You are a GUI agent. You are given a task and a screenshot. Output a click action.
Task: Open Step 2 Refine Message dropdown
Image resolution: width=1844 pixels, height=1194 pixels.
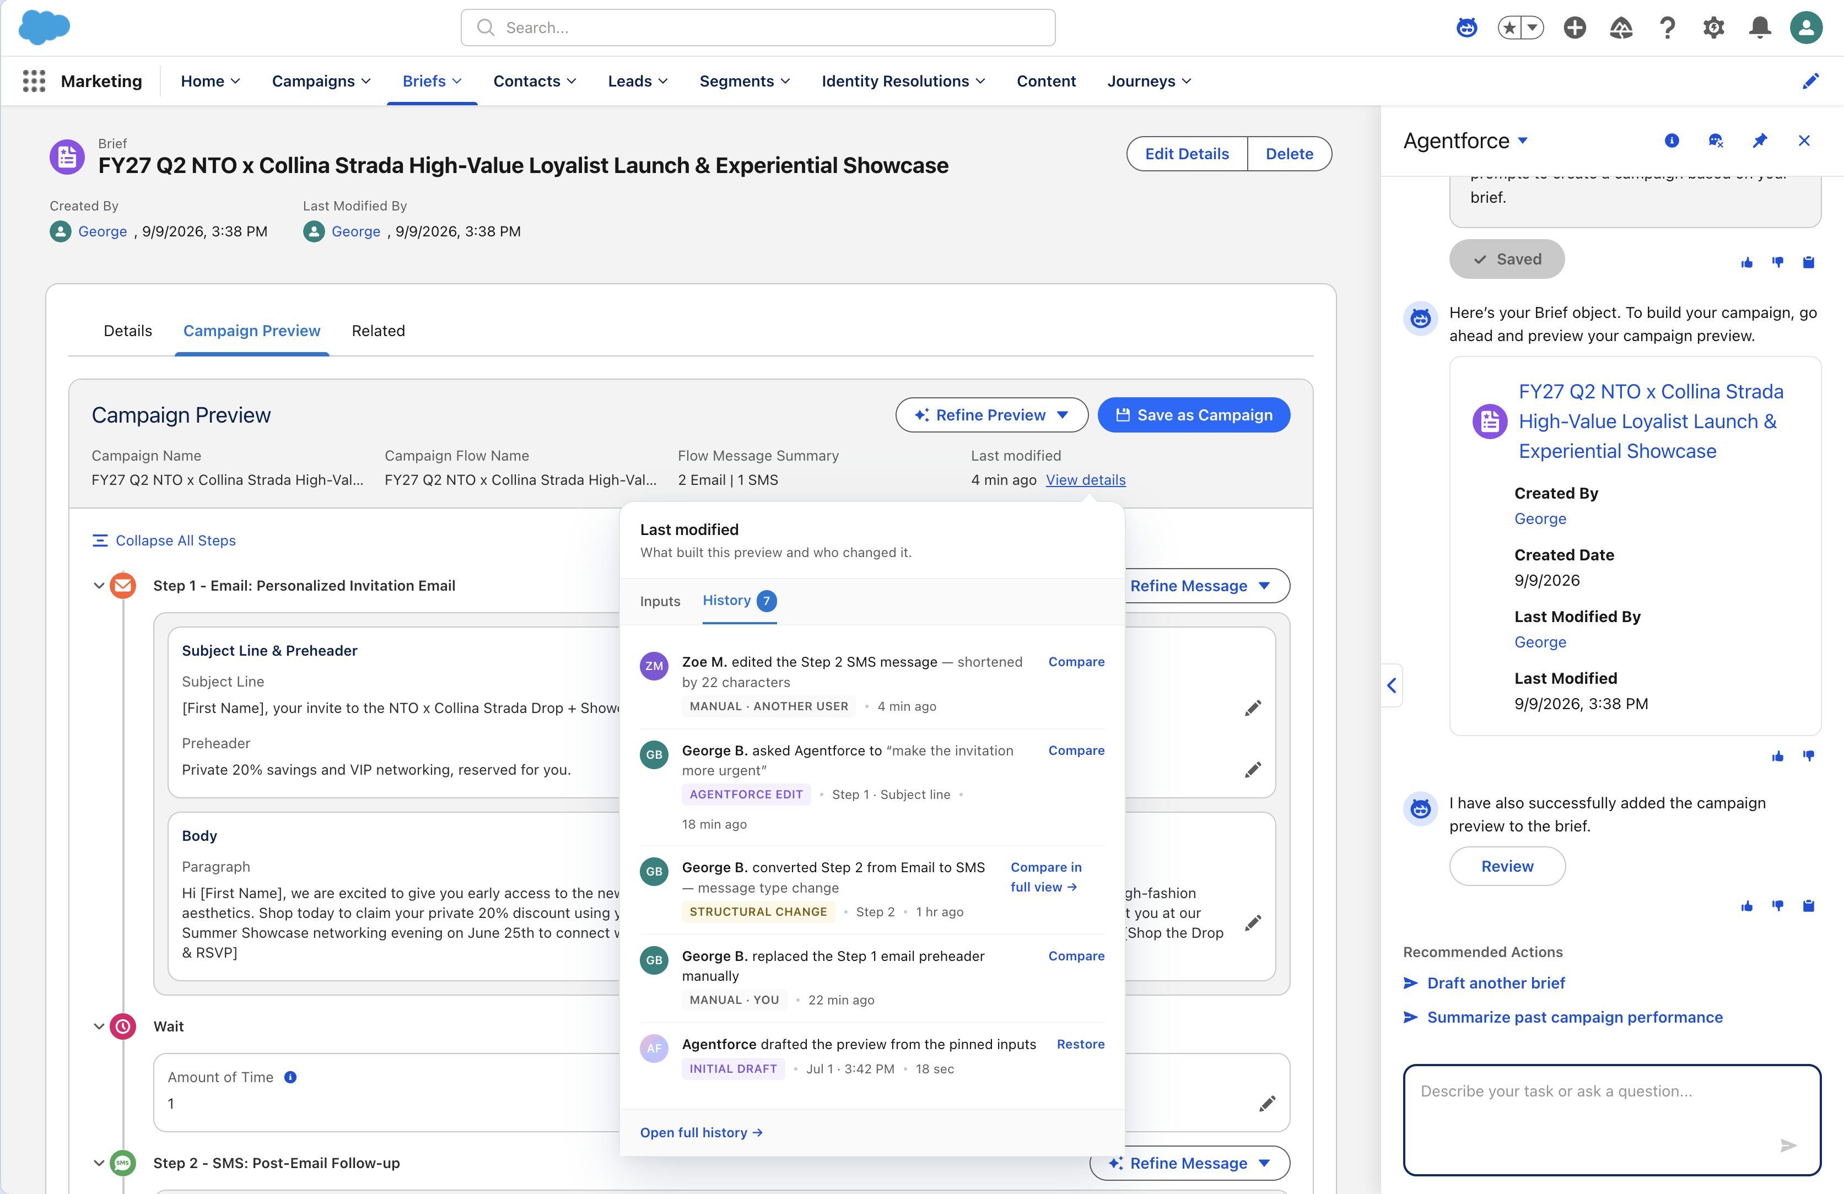[x=1190, y=1164]
